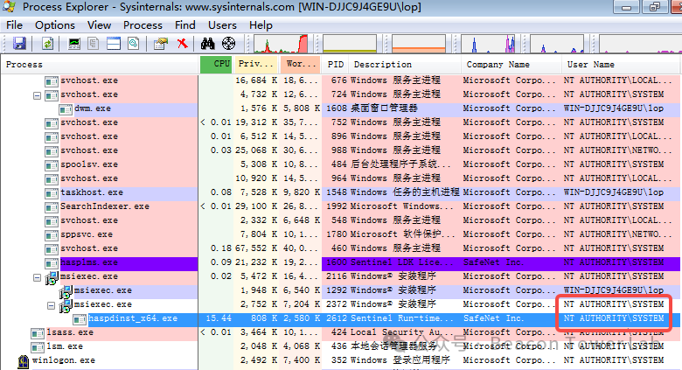
Task: Click the 'WIN-DJJC9J4GE9U\lop' user in taskhost.exe row
Action: (614, 192)
